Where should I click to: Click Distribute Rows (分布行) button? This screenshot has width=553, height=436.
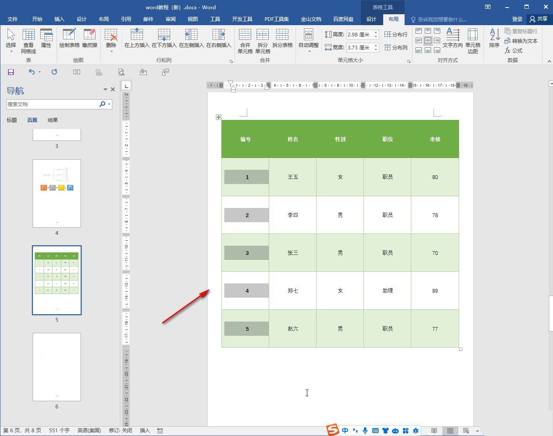click(x=396, y=34)
